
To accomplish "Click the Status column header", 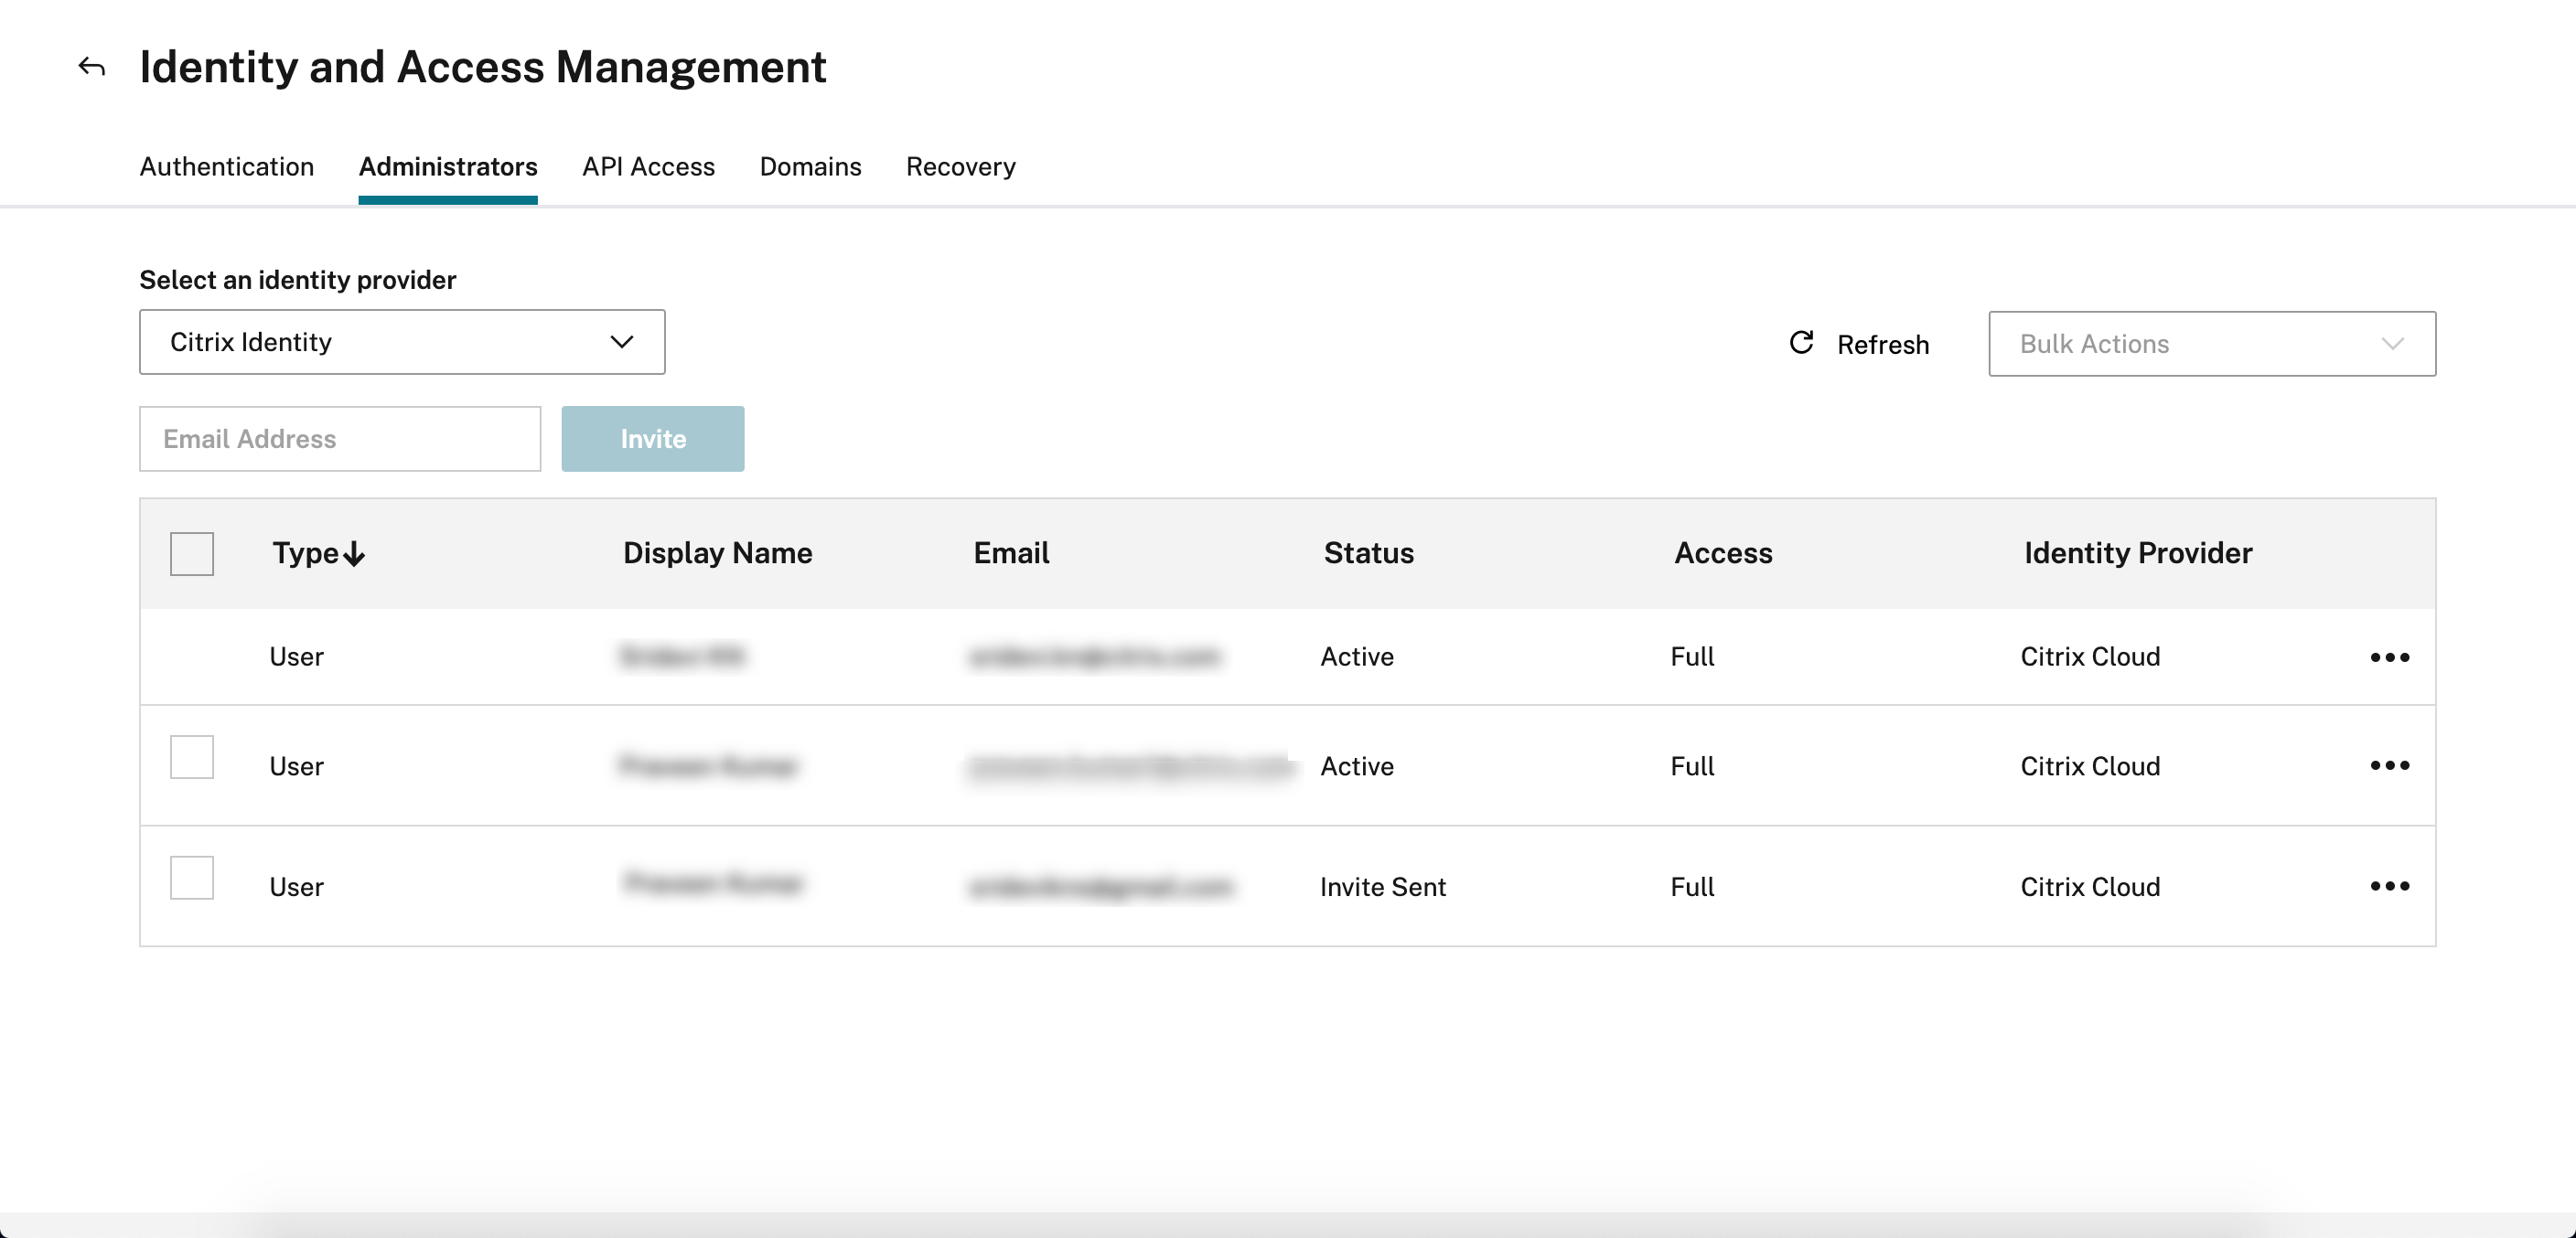I will pos(1369,552).
